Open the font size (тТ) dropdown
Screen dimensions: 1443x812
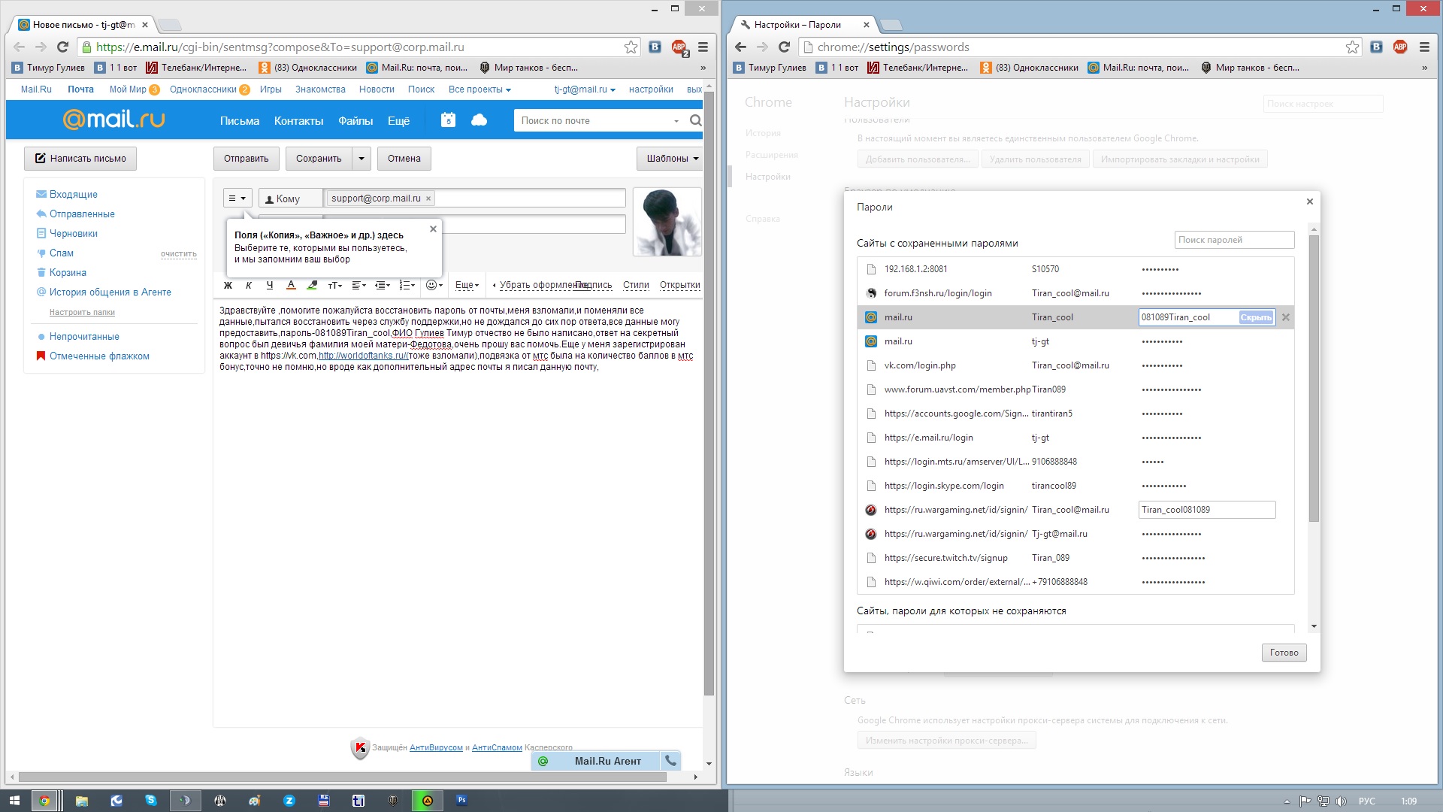335,286
